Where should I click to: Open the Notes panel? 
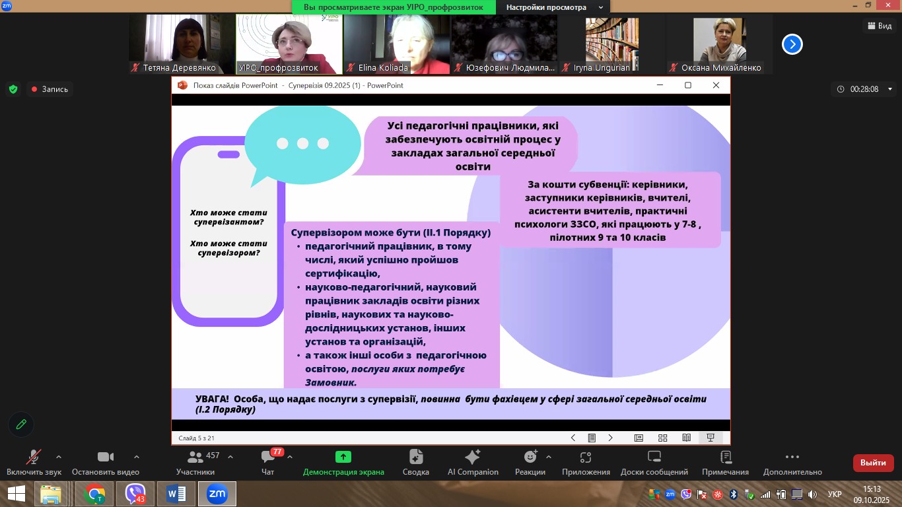(725, 462)
